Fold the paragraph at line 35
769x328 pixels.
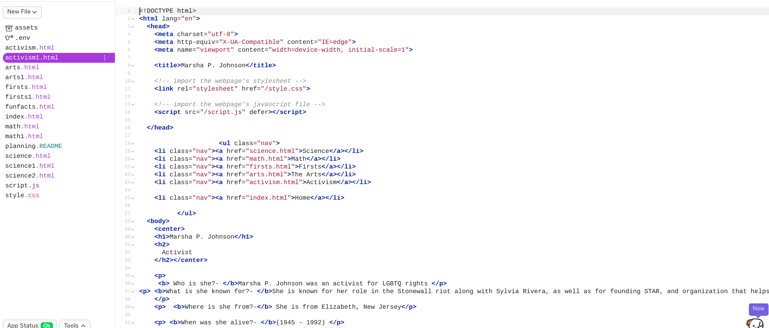(133, 276)
